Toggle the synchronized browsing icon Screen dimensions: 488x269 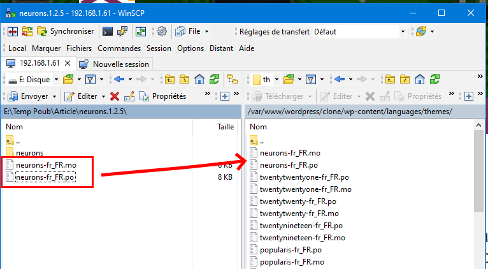[x=141, y=31]
